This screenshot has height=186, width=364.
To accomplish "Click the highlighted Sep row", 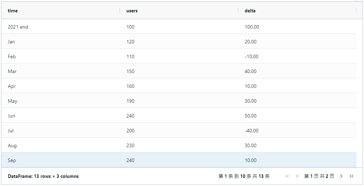I will tap(12, 160).
